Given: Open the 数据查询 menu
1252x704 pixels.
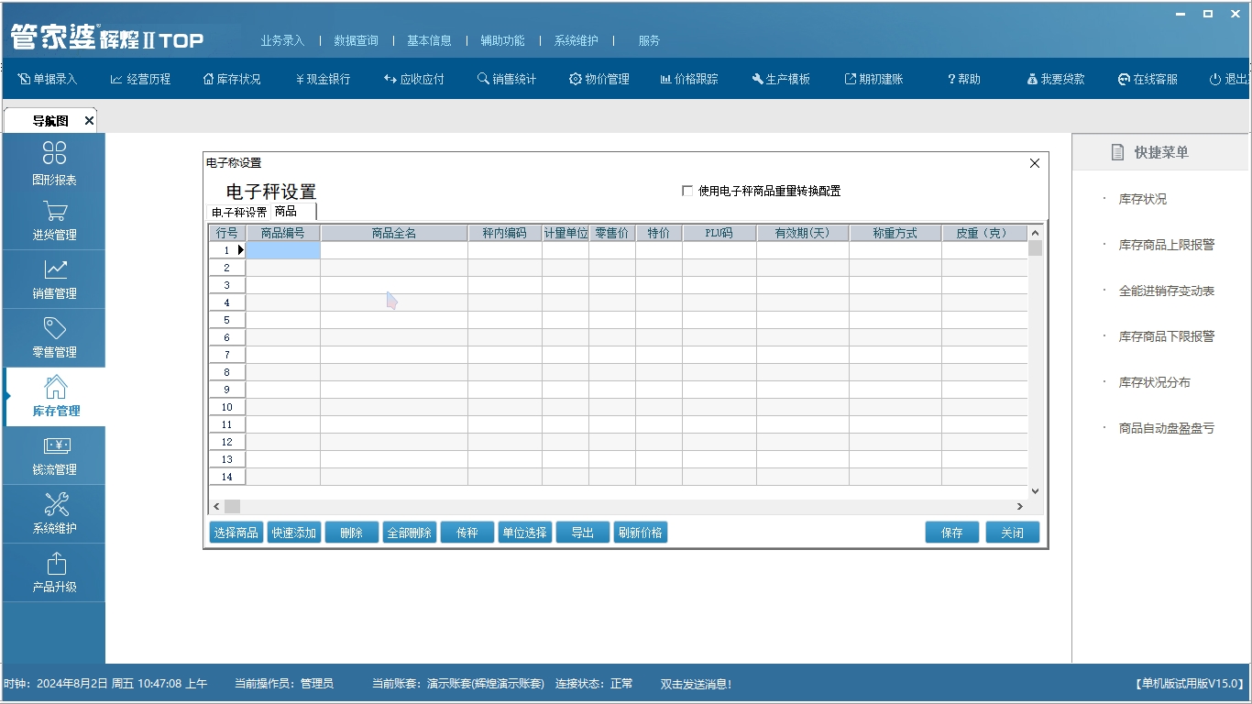Looking at the screenshot, I should pyautogui.click(x=356, y=40).
